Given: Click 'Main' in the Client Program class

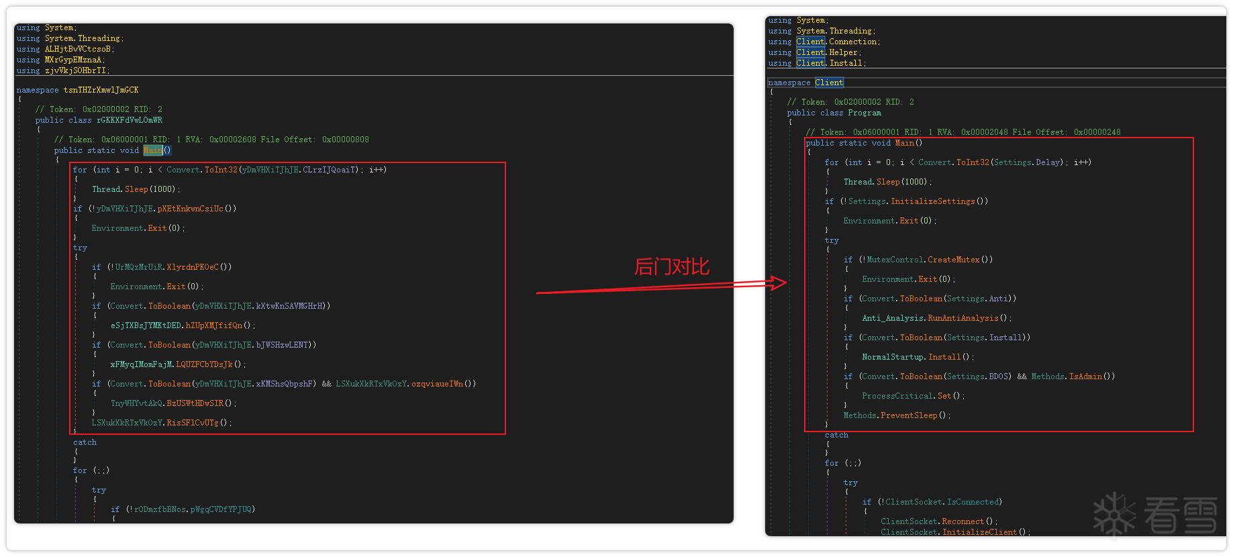Looking at the screenshot, I should 904,143.
